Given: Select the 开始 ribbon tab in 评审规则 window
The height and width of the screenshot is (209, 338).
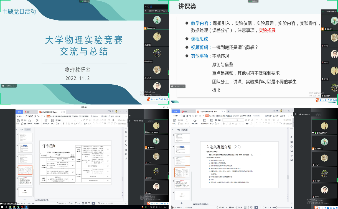Looking at the screenshot, I should (48, 116).
